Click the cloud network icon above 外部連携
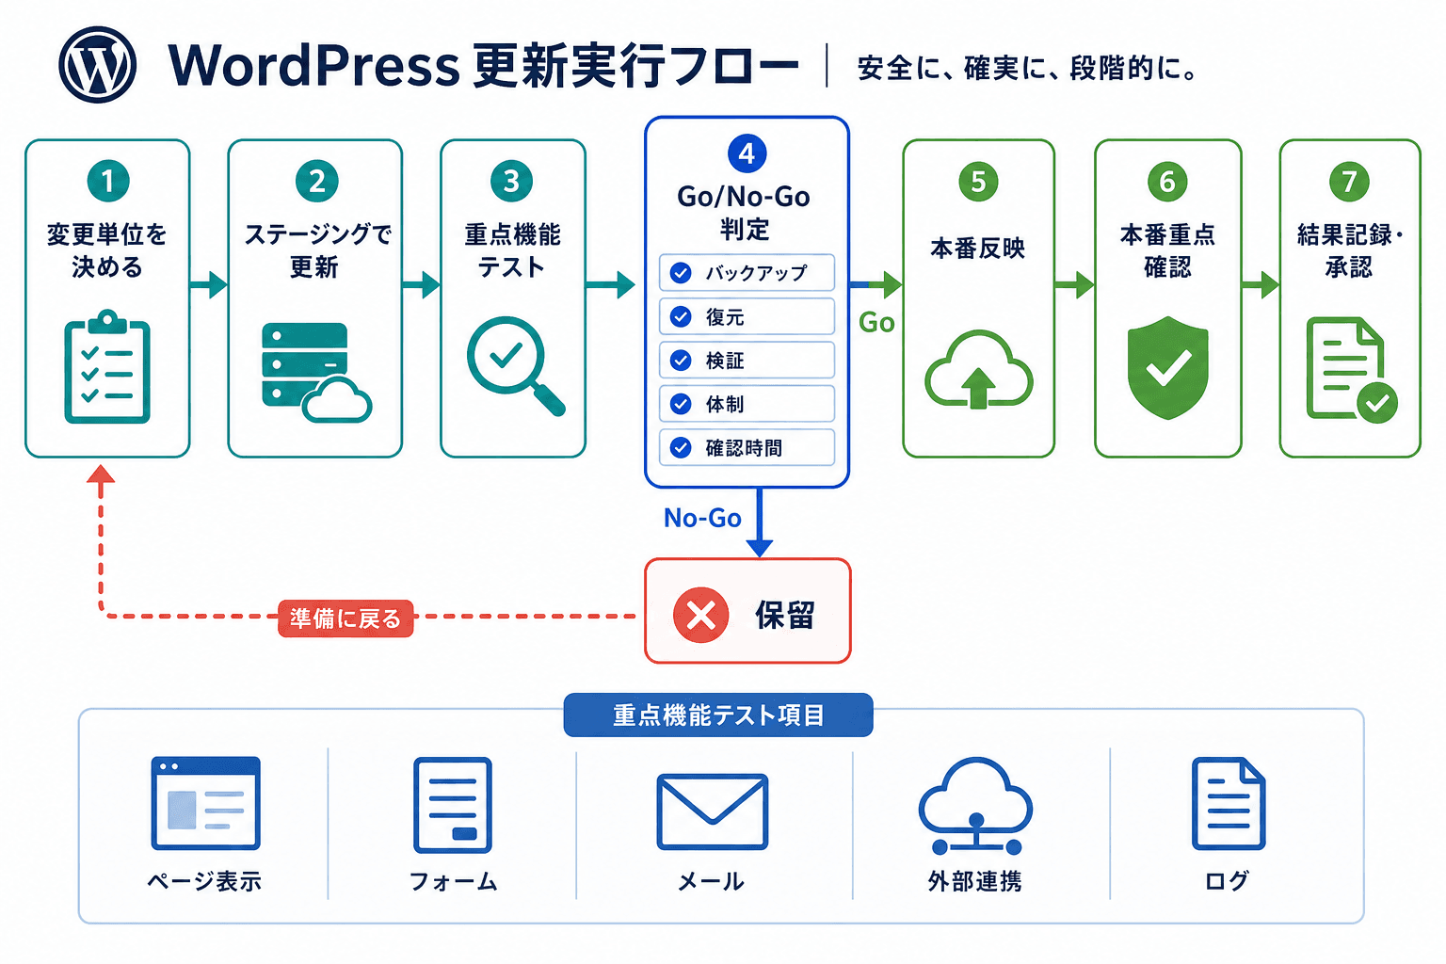 click(975, 806)
